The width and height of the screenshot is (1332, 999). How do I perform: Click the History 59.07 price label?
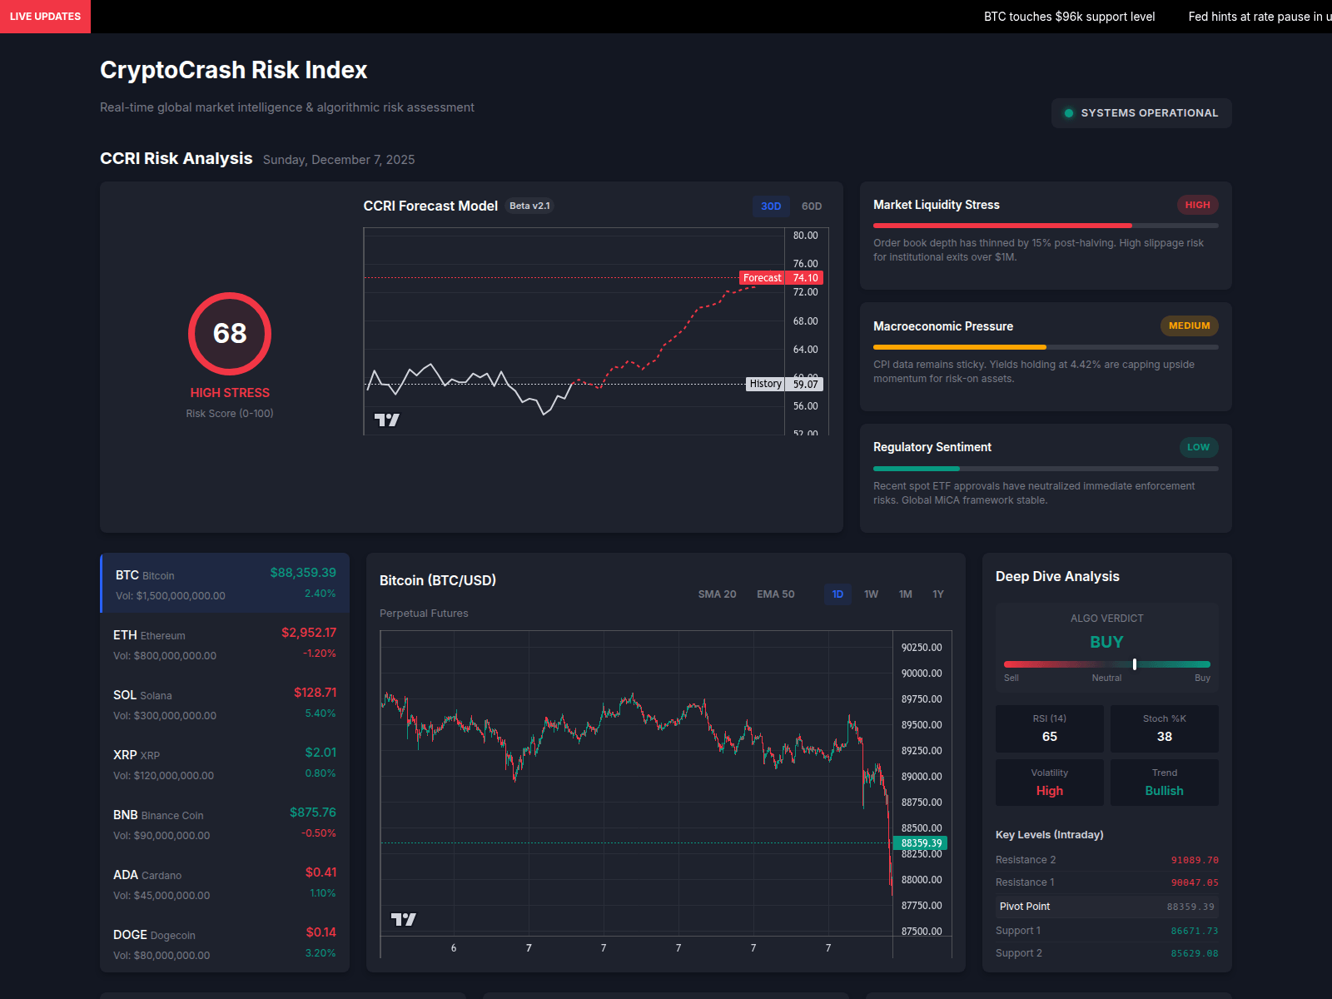tap(784, 384)
